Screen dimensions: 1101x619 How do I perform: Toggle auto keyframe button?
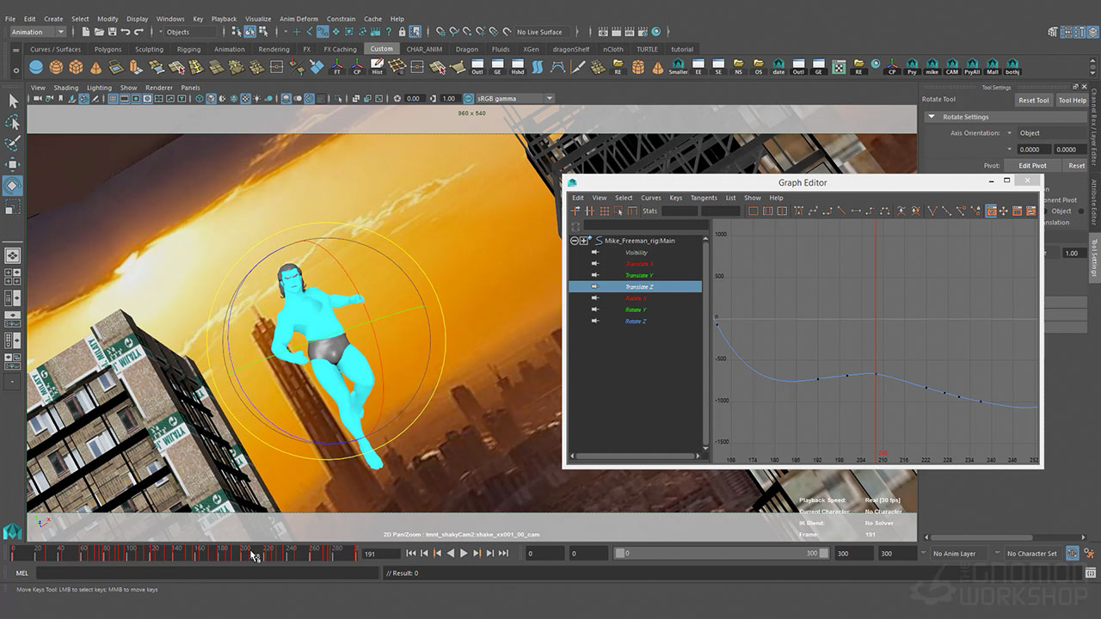(x=1073, y=554)
